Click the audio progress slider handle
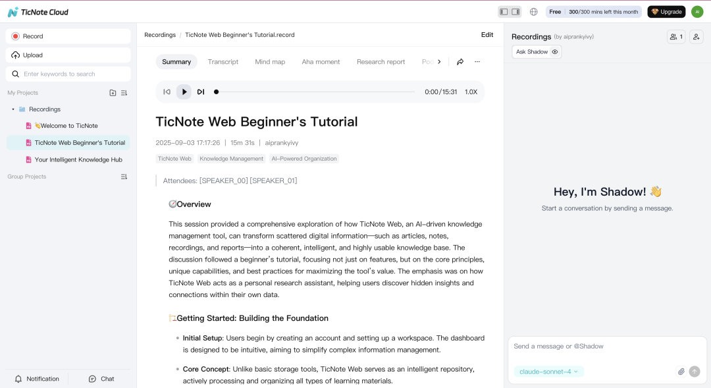The image size is (711, 388). [216, 92]
